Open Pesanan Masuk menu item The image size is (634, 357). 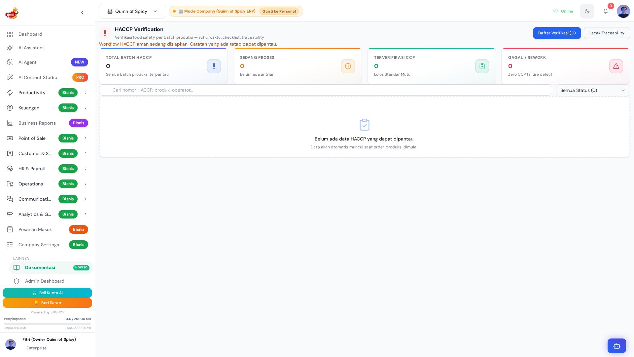point(47,229)
